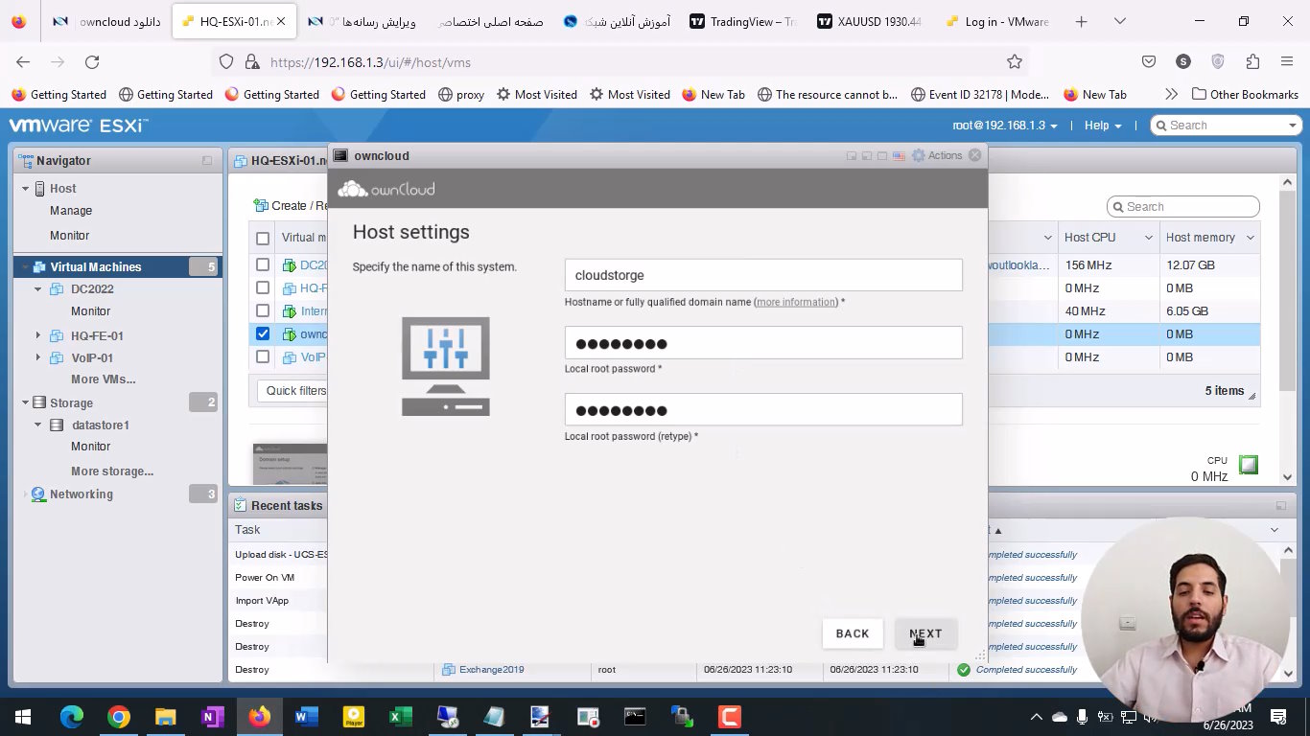Expand the Networking tree node
Screen dimensions: 1310x736
pyautogui.click(x=26, y=494)
